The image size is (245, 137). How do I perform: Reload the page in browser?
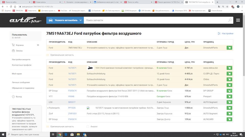11,7
